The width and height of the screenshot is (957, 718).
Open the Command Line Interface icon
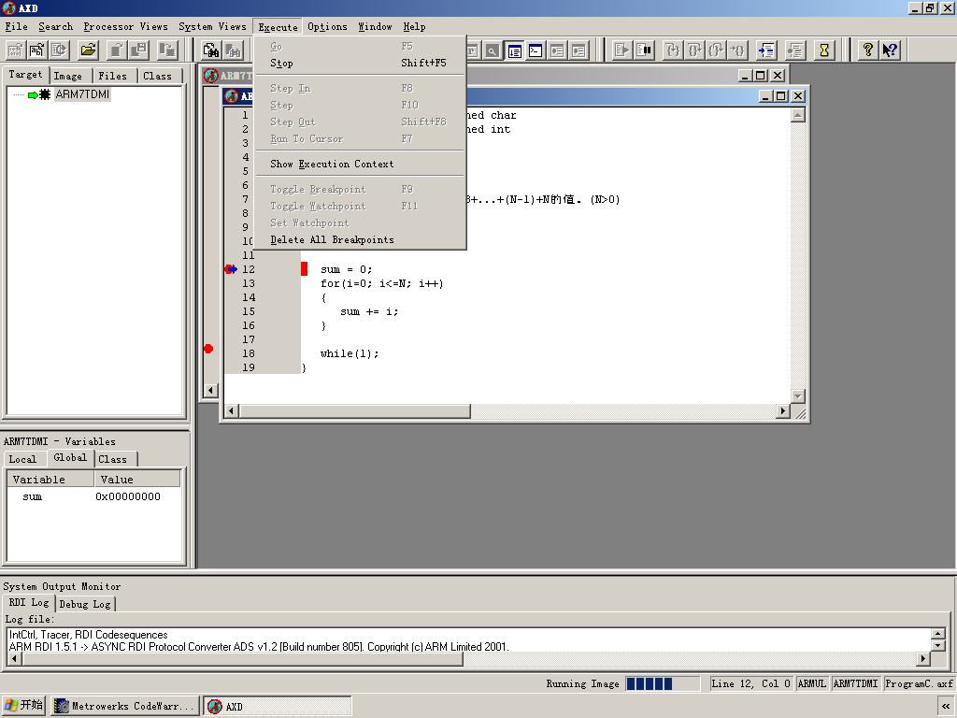tap(536, 50)
